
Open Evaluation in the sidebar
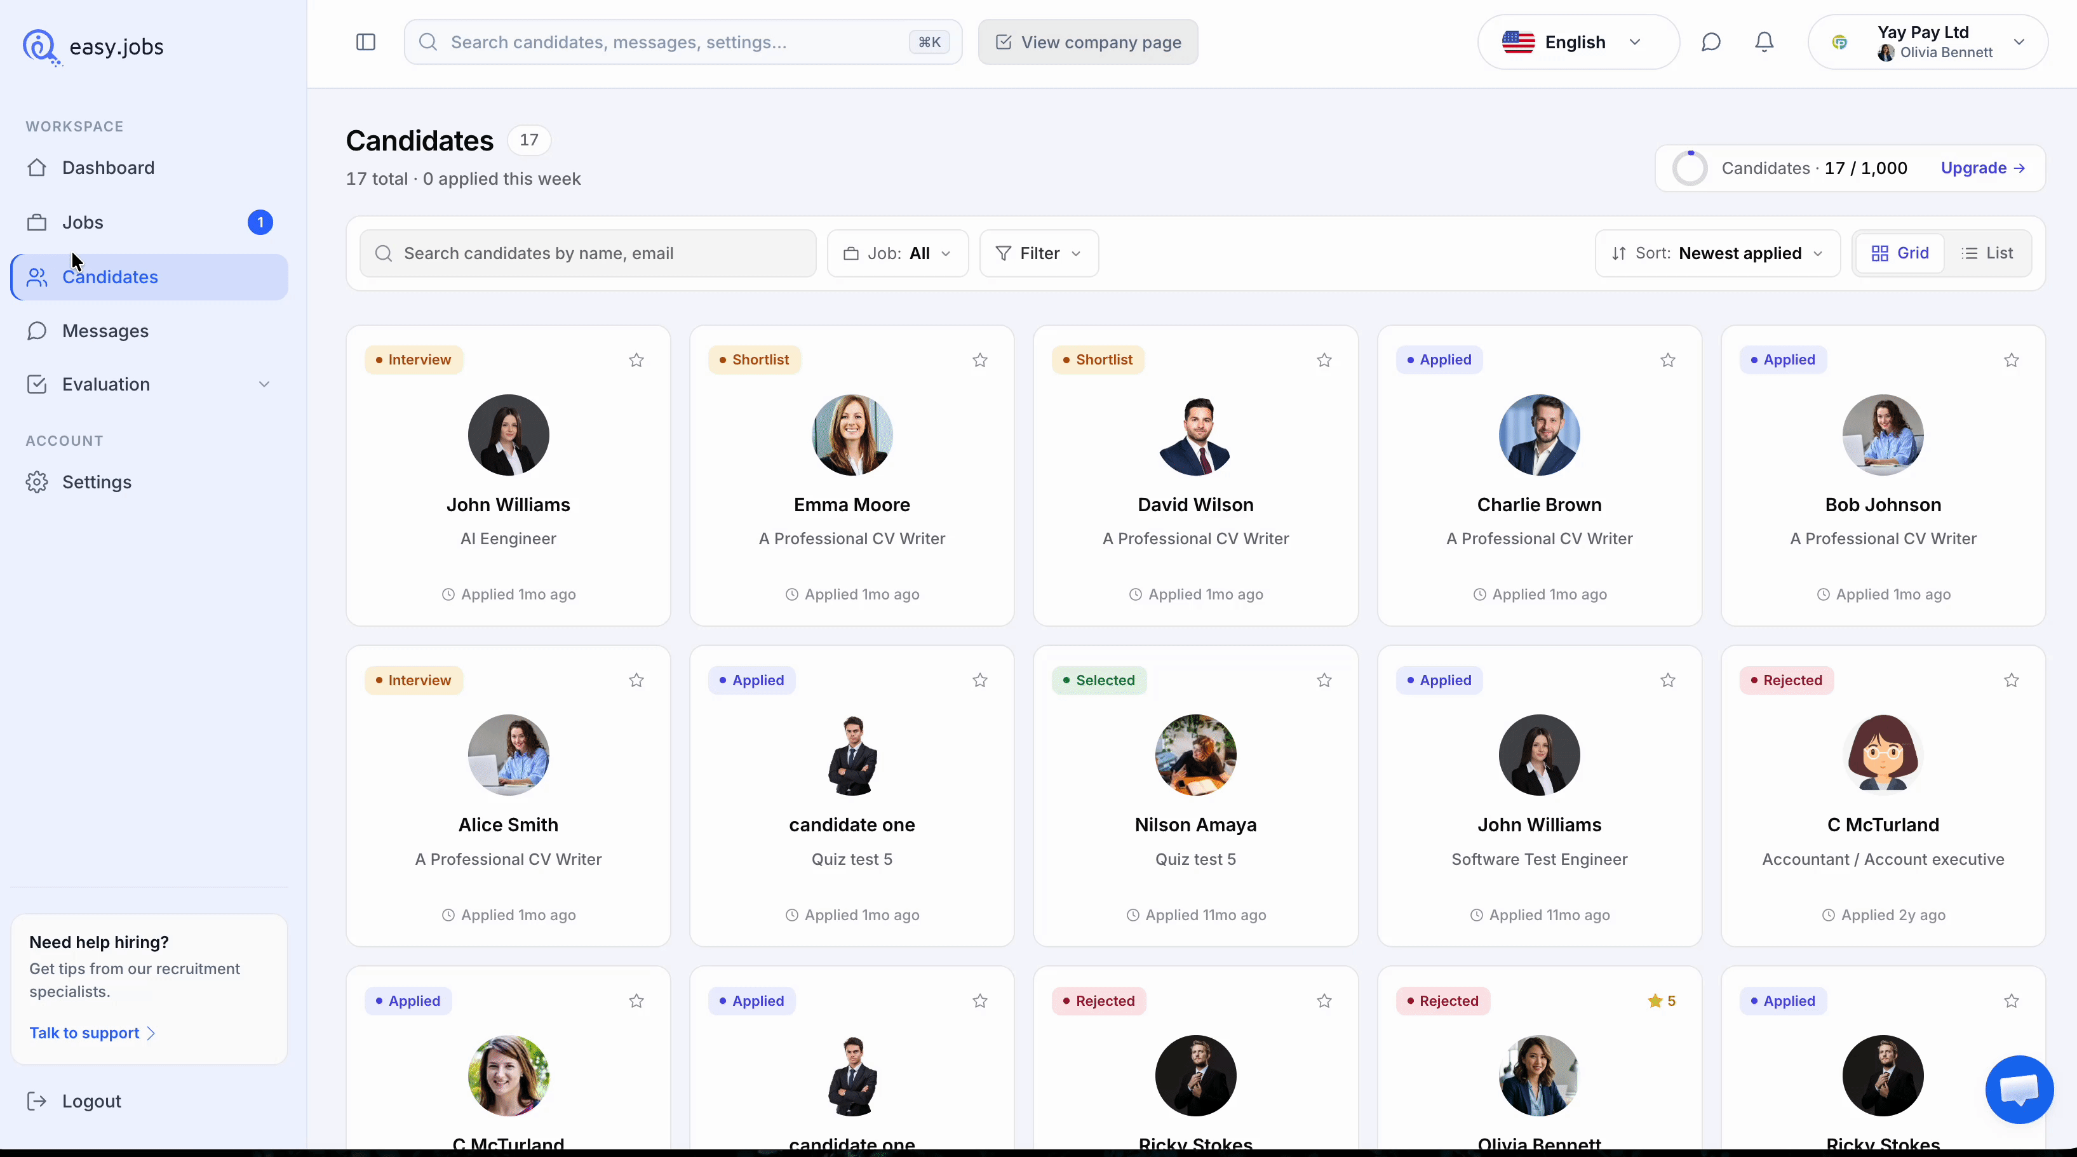click(x=149, y=385)
